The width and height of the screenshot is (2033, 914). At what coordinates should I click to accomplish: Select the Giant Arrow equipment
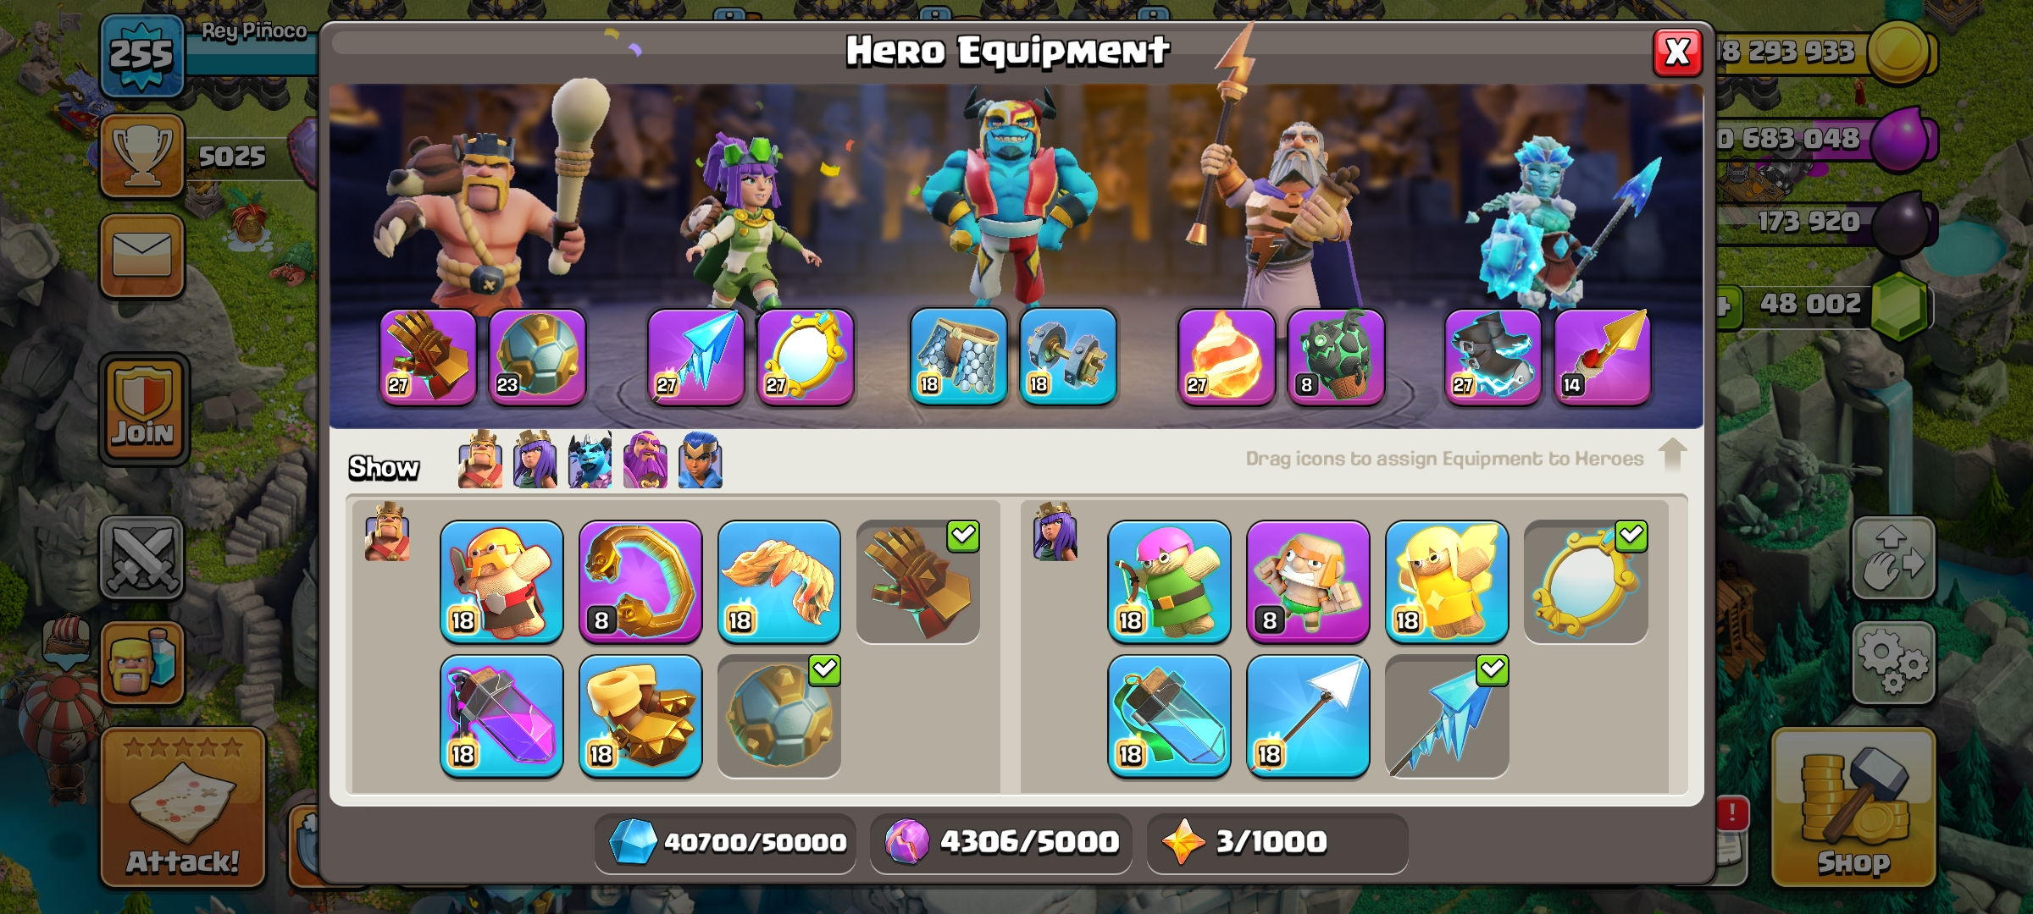(x=1308, y=717)
